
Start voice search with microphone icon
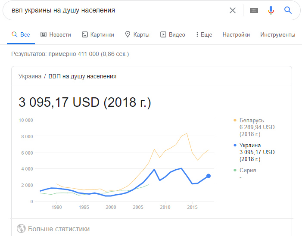click(271, 10)
